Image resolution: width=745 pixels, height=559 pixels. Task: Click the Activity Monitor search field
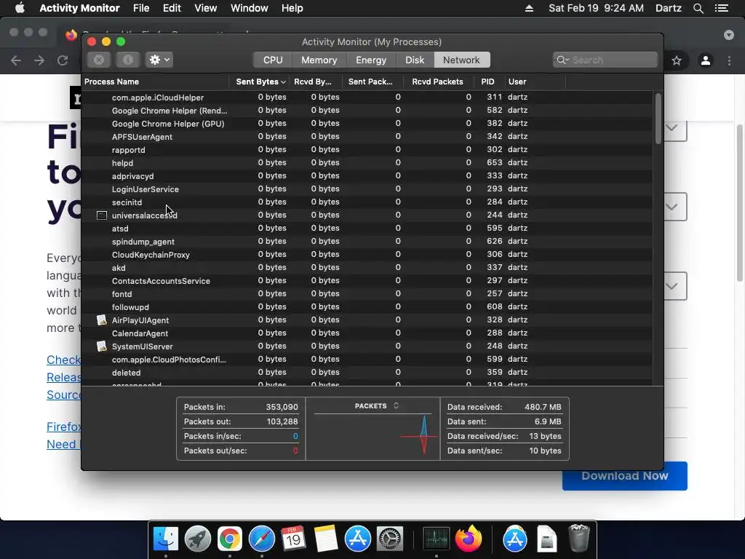(x=605, y=60)
